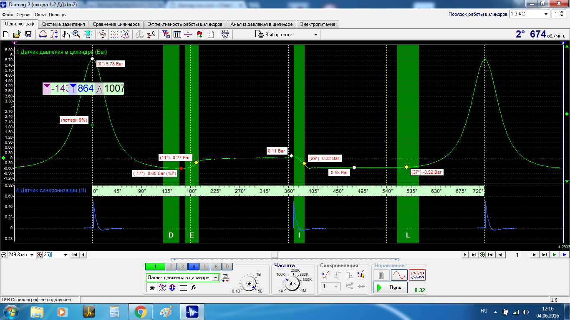This screenshot has width=570, height=320.
Task: Save with the floppy disk icon
Action: (28, 35)
